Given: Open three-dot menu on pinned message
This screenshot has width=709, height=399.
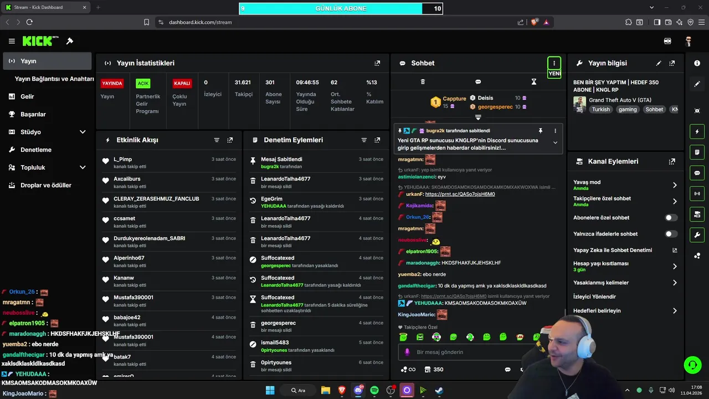Looking at the screenshot, I should [555, 131].
